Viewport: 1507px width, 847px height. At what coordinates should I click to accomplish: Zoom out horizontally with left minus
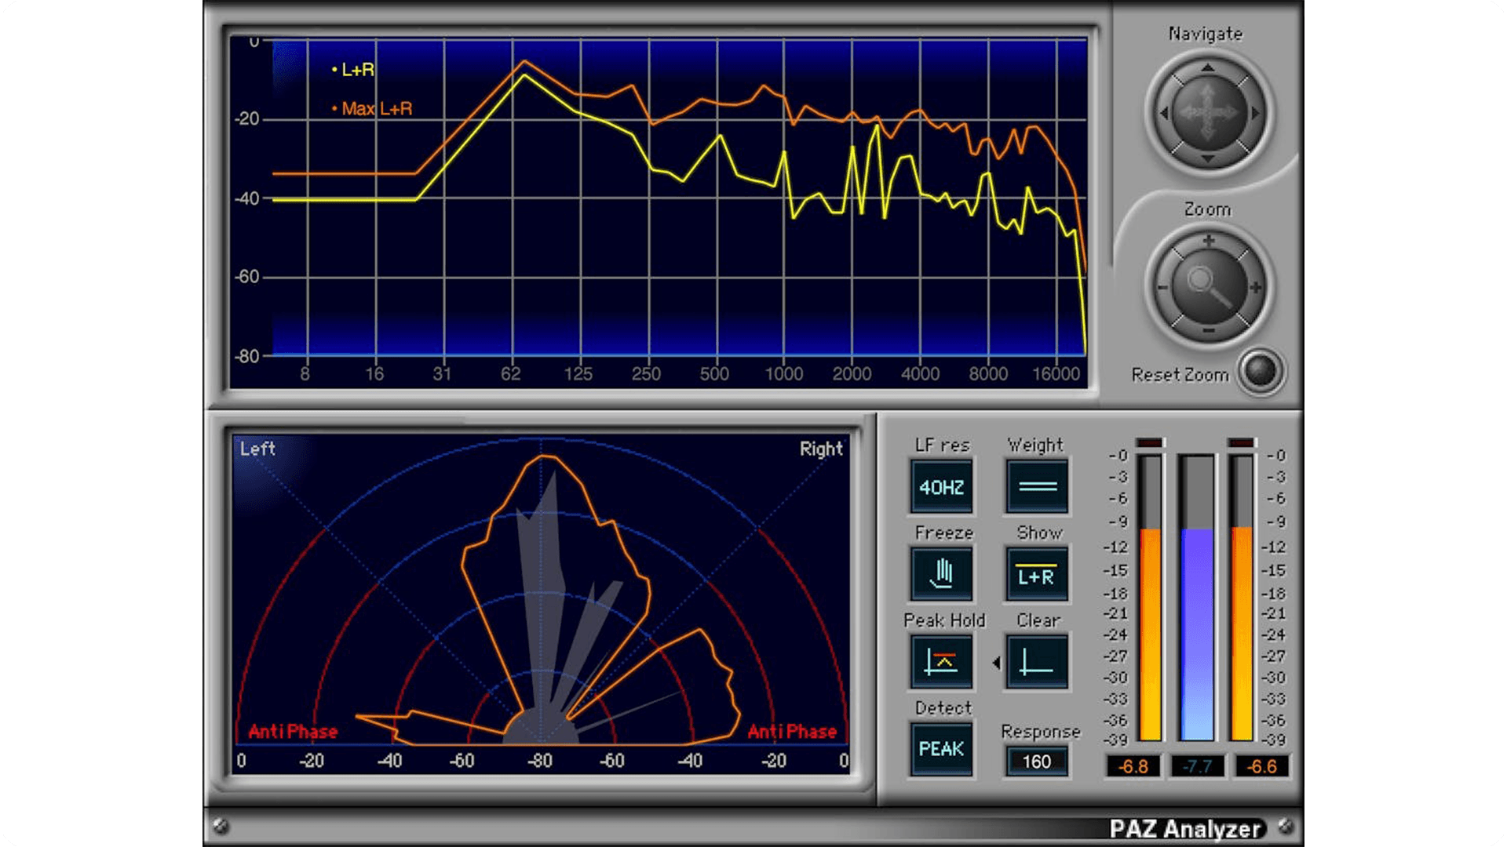tap(1162, 288)
